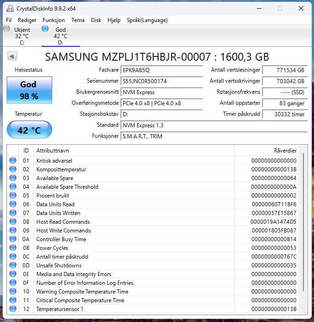Click the status orb for Warning Composite Temperature Time
314x322 pixels.
13,291
